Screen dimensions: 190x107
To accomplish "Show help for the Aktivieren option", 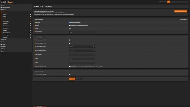I will pos(35,22).
